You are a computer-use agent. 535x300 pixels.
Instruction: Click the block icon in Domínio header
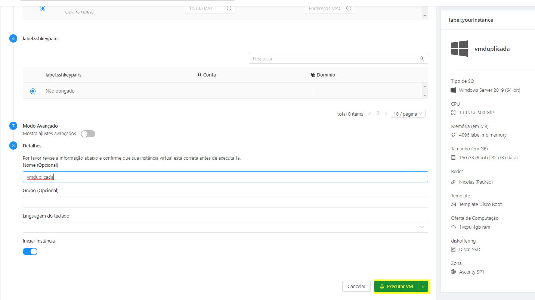[313, 75]
